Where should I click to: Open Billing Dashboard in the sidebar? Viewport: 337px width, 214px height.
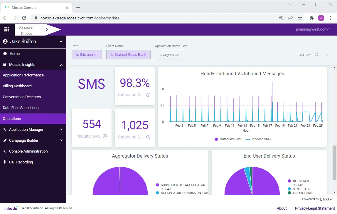click(x=17, y=86)
